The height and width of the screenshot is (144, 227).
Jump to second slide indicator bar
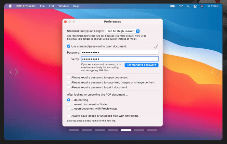[x=87, y=130]
